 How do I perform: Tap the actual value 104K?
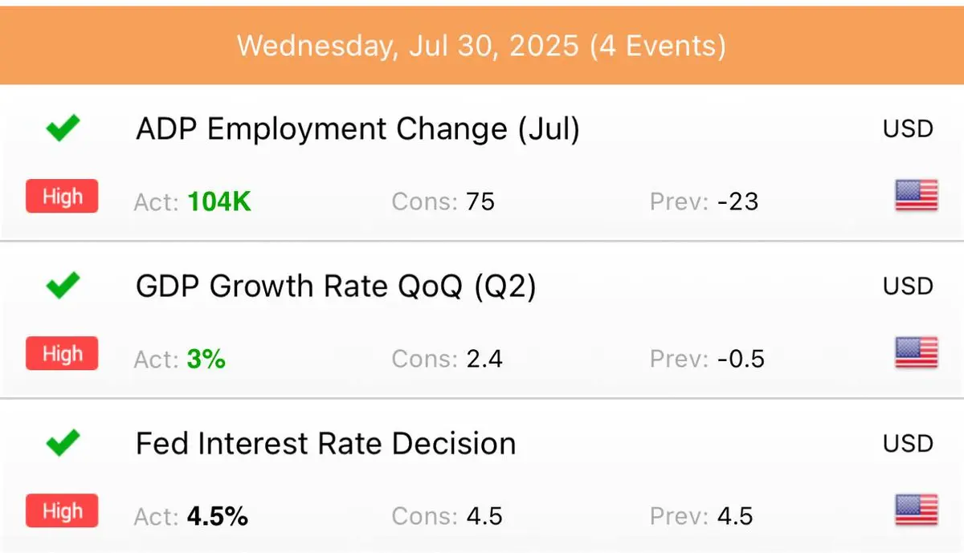pos(219,201)
